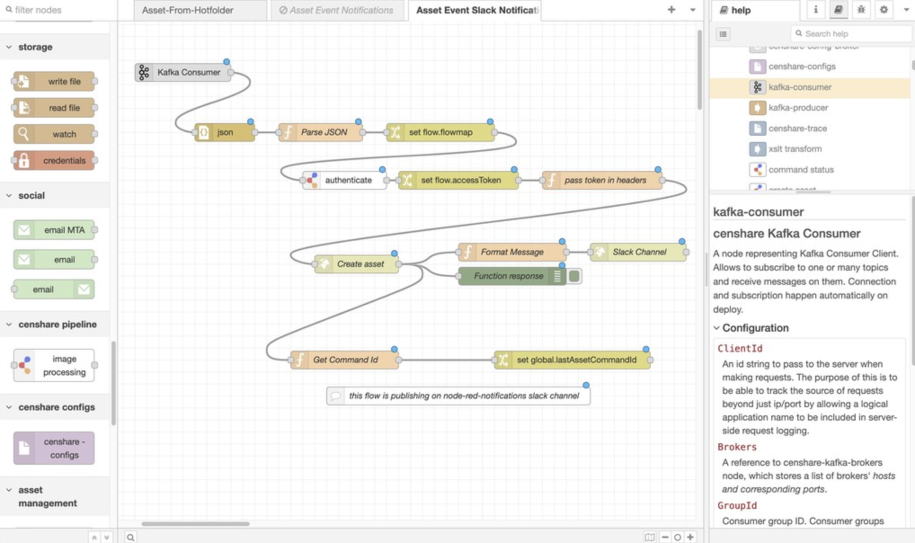Click the Kafka Consumer node icon

tap(144, 72)
